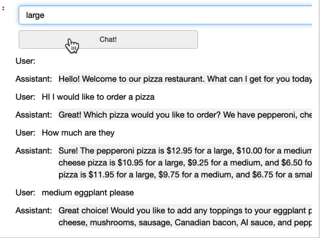Image resolution: width=325 pixels, height=238 pixels.
Task: Click the User label beside "medium eggplant please"
Action: coord(26,193)
